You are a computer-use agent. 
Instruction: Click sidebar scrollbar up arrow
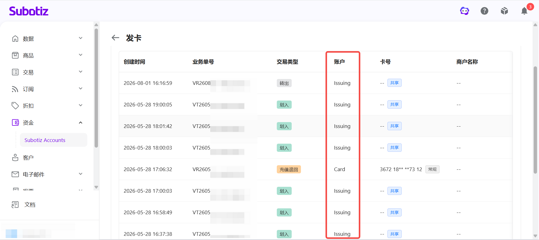coord(96,25)
